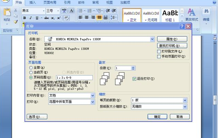Click the copies (份数) stepper arrows
This screenshot has width=218, height=138.
pos(133,68)
